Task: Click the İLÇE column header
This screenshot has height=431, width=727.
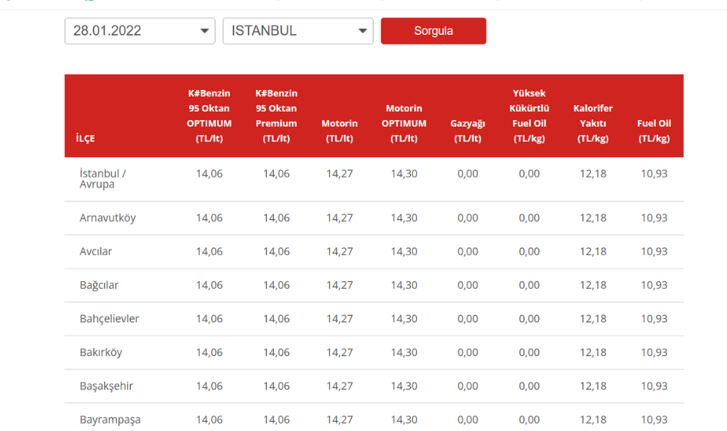Action: [x=85, y=138]
